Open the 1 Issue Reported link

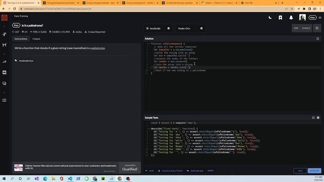click(95, 32)
